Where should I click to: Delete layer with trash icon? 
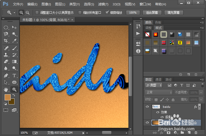point(196,133)
